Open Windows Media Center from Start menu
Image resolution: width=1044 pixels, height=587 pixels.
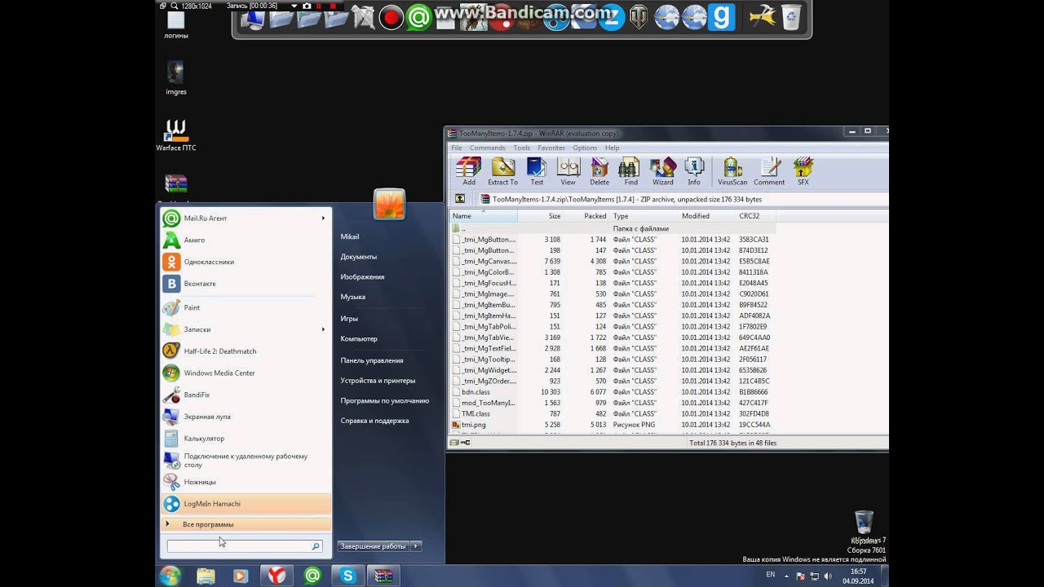point(245,373)
